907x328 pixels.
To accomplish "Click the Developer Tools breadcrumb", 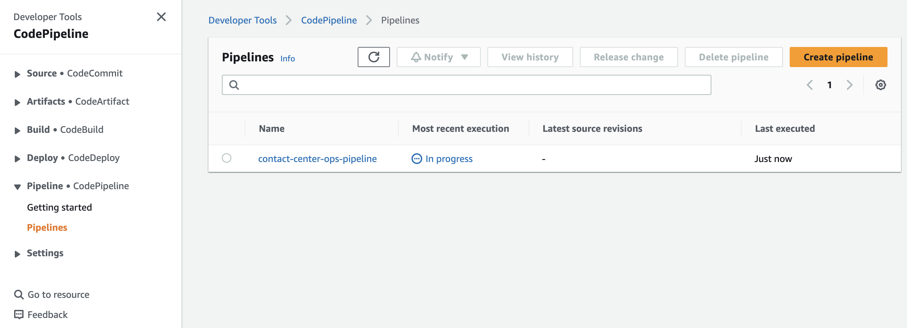I will [x=243, y=20].
